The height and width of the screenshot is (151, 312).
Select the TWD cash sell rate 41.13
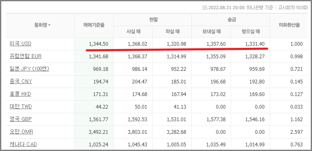[x=180, y=107]
